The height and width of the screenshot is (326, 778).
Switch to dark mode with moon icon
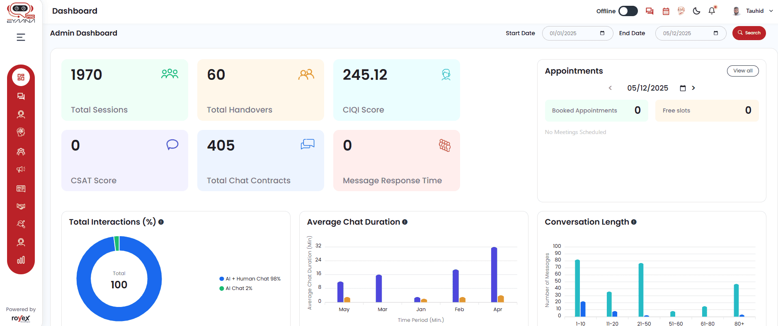click(x=697, y=11)
